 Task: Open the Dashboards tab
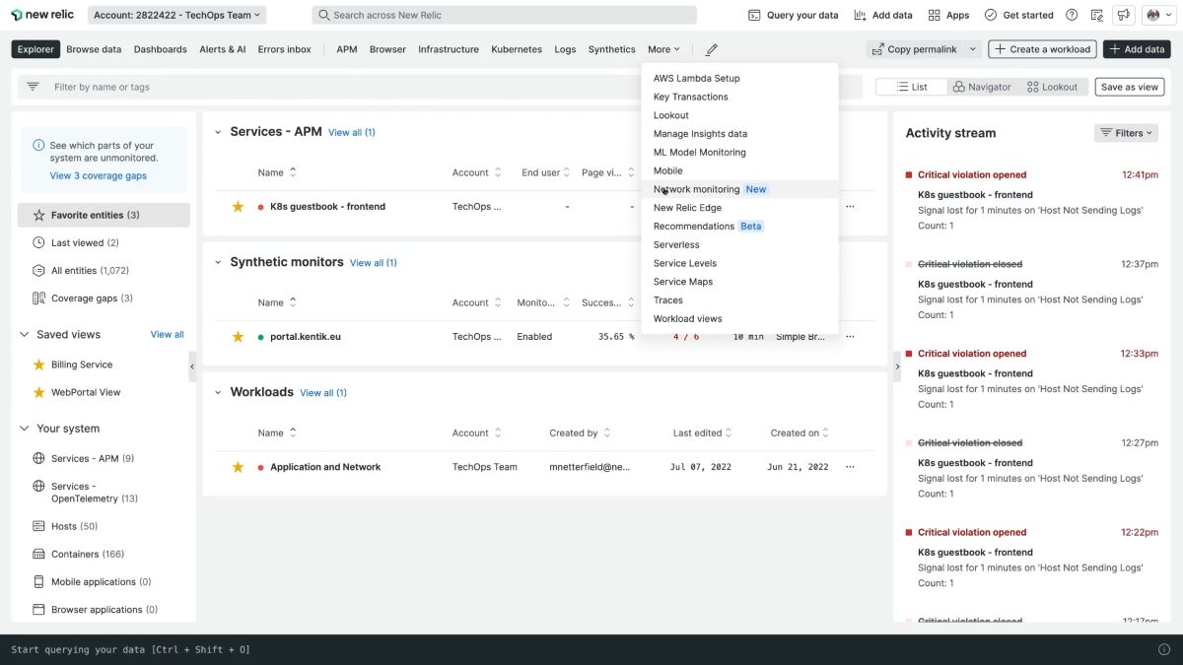(x=160, y=48)
